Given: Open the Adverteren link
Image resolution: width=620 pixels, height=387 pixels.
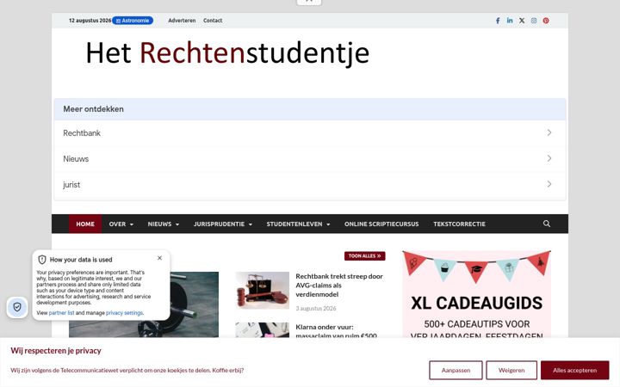Looking at the screenshot, I should coord(182,21).
